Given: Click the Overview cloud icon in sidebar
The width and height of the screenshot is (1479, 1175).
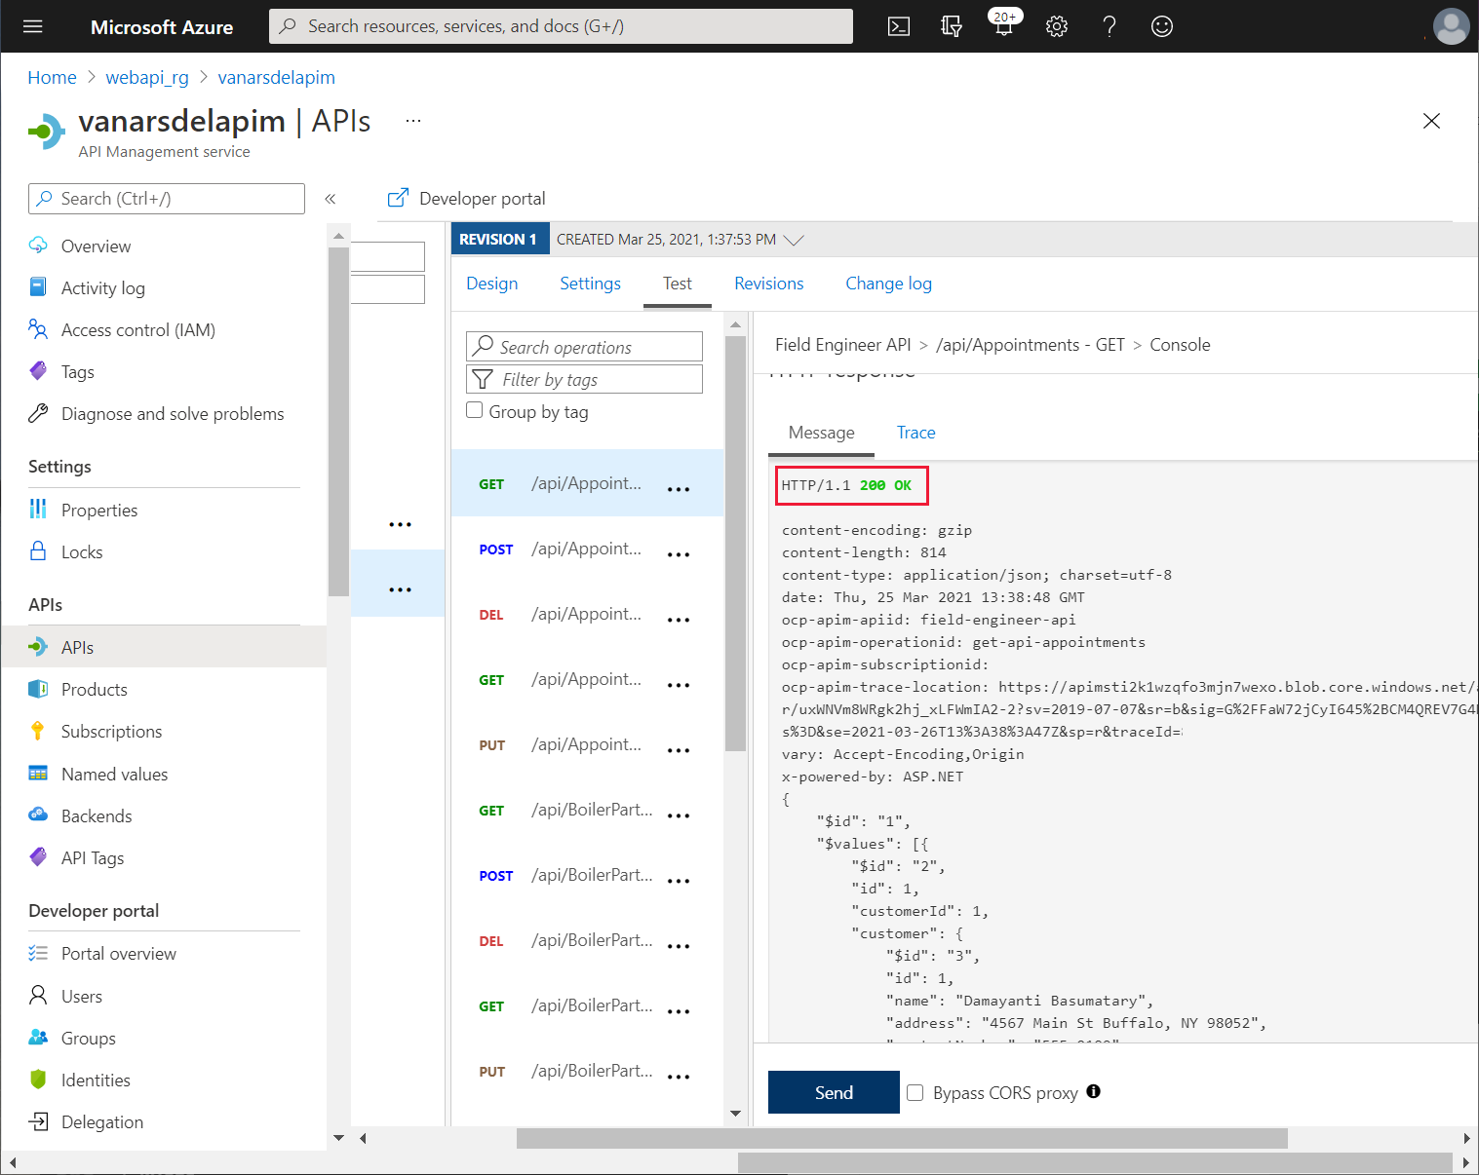Looking at the screenshot, I should pyautogui.click(x=38, y=246).
